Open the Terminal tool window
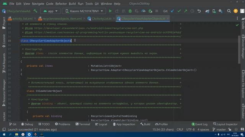Image resolution: width=245 pixels, height=137 pixels. [83, 124]
